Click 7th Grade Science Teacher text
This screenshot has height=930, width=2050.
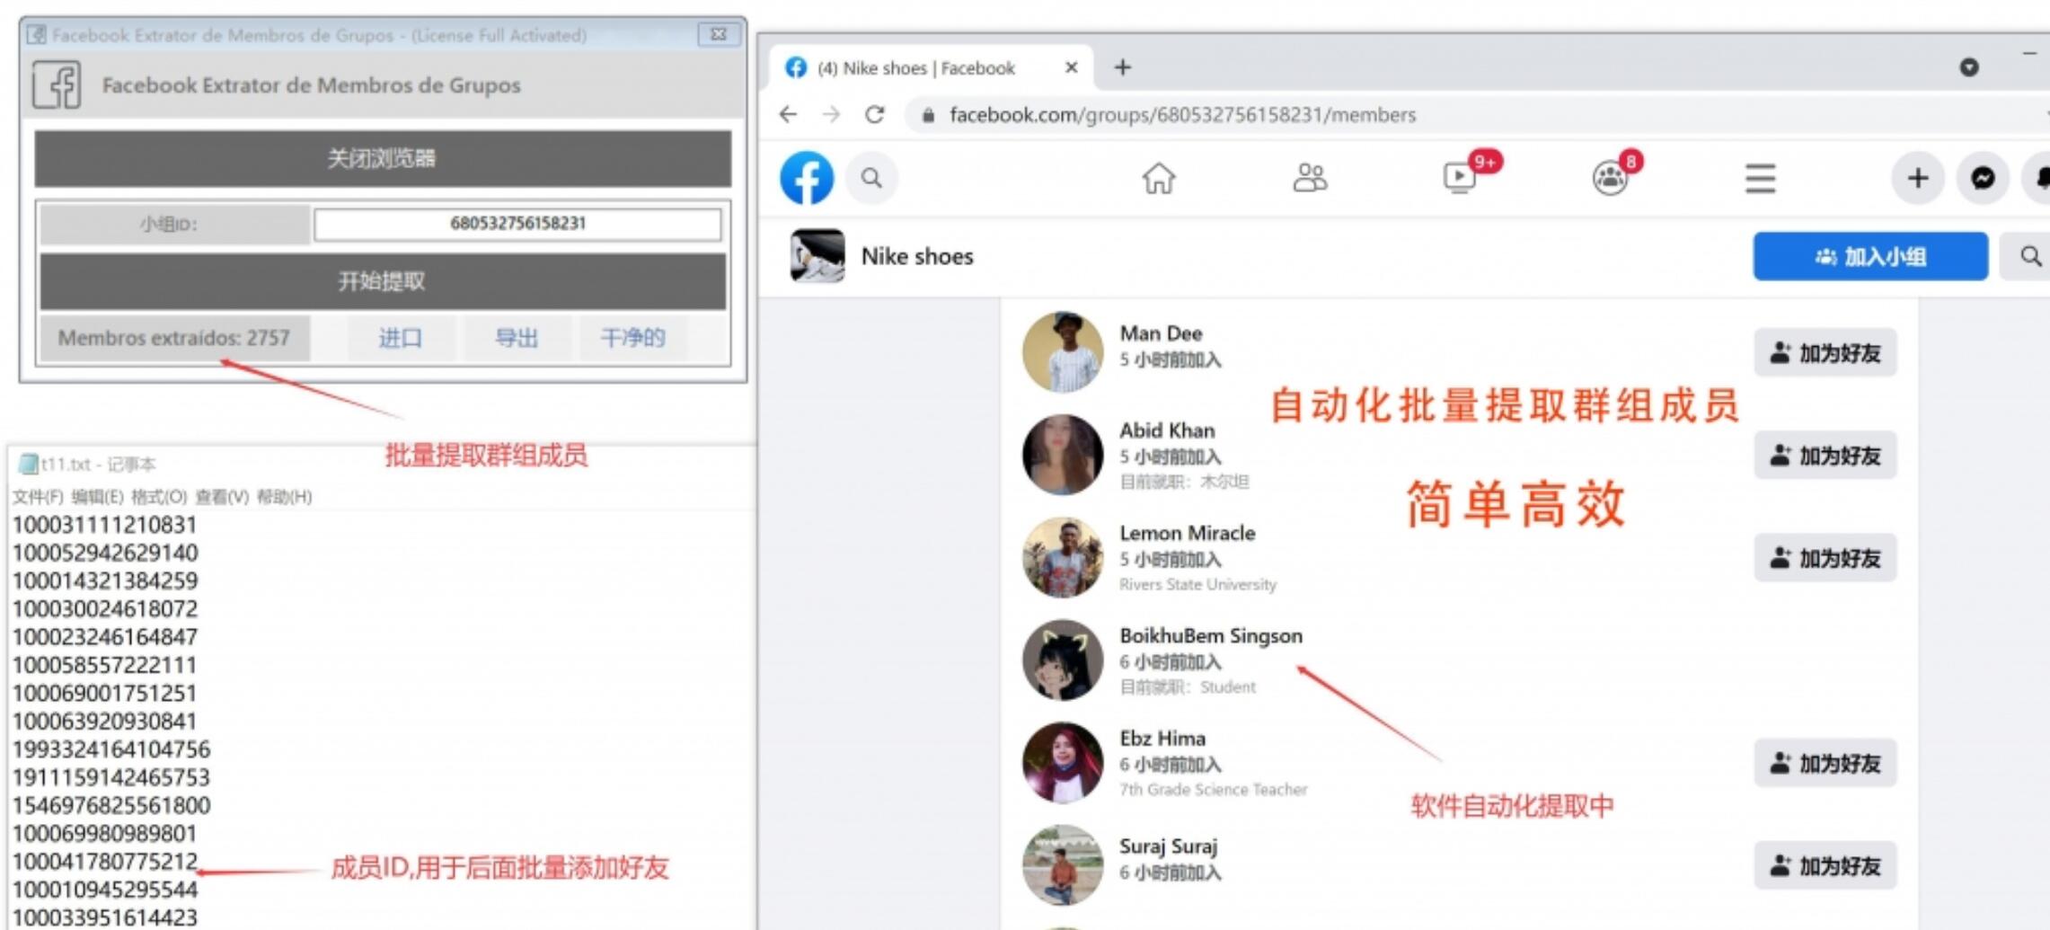[x=1214, y=789]
